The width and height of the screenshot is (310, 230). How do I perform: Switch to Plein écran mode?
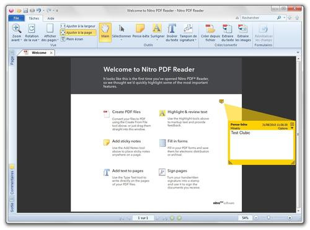72,39
